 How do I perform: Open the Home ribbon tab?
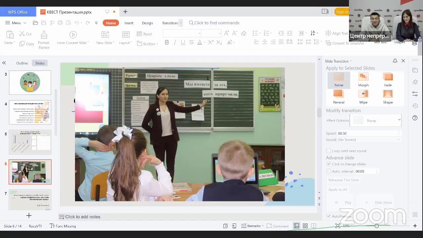point(111,23)
